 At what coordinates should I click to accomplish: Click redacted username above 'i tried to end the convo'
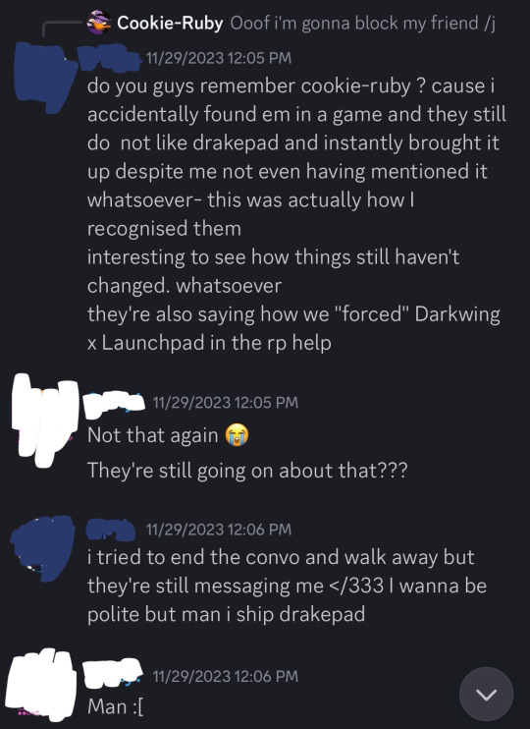(111, 530)
